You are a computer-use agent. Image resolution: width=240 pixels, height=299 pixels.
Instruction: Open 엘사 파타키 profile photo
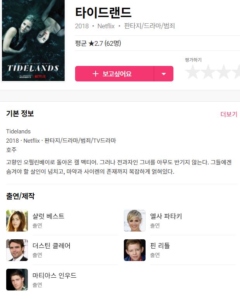pyautogui.click(x=135, y=221)
